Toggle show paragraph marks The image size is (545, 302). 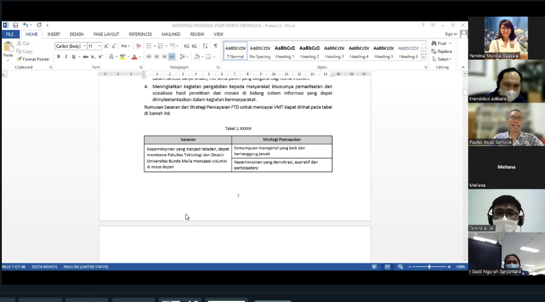216,46
